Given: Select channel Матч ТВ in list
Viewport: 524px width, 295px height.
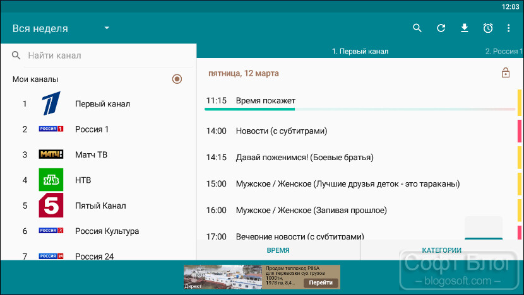Looking at the screenshot, I should tap(98, 154).
